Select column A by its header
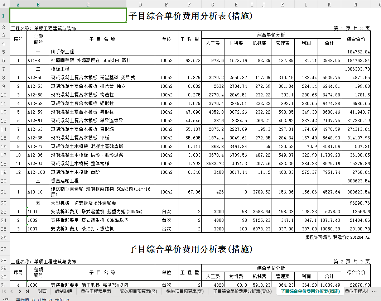Image resolution: width=381 pixels, height=301 pixels. click(x=18, y=5)
